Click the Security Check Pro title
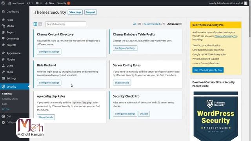This screenshot has width=251, height=141. tap(126, 96)
